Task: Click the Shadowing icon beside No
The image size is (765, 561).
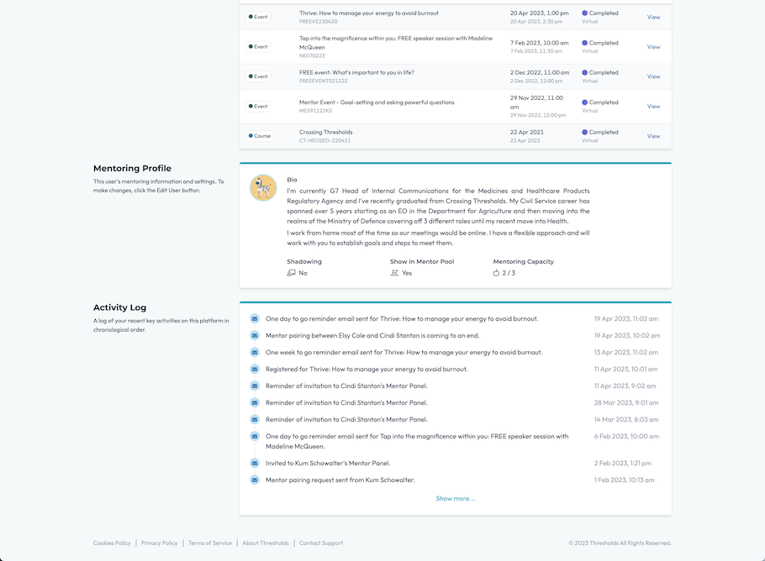Action: [x=291, y=273]
